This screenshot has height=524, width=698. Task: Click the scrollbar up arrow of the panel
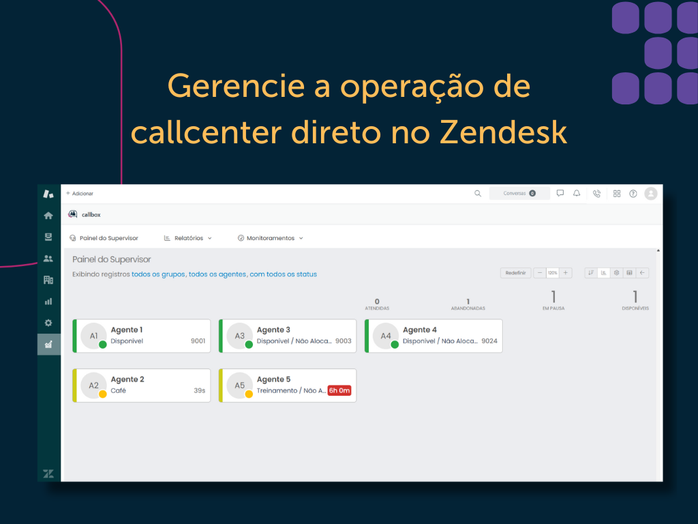(658, 251)
